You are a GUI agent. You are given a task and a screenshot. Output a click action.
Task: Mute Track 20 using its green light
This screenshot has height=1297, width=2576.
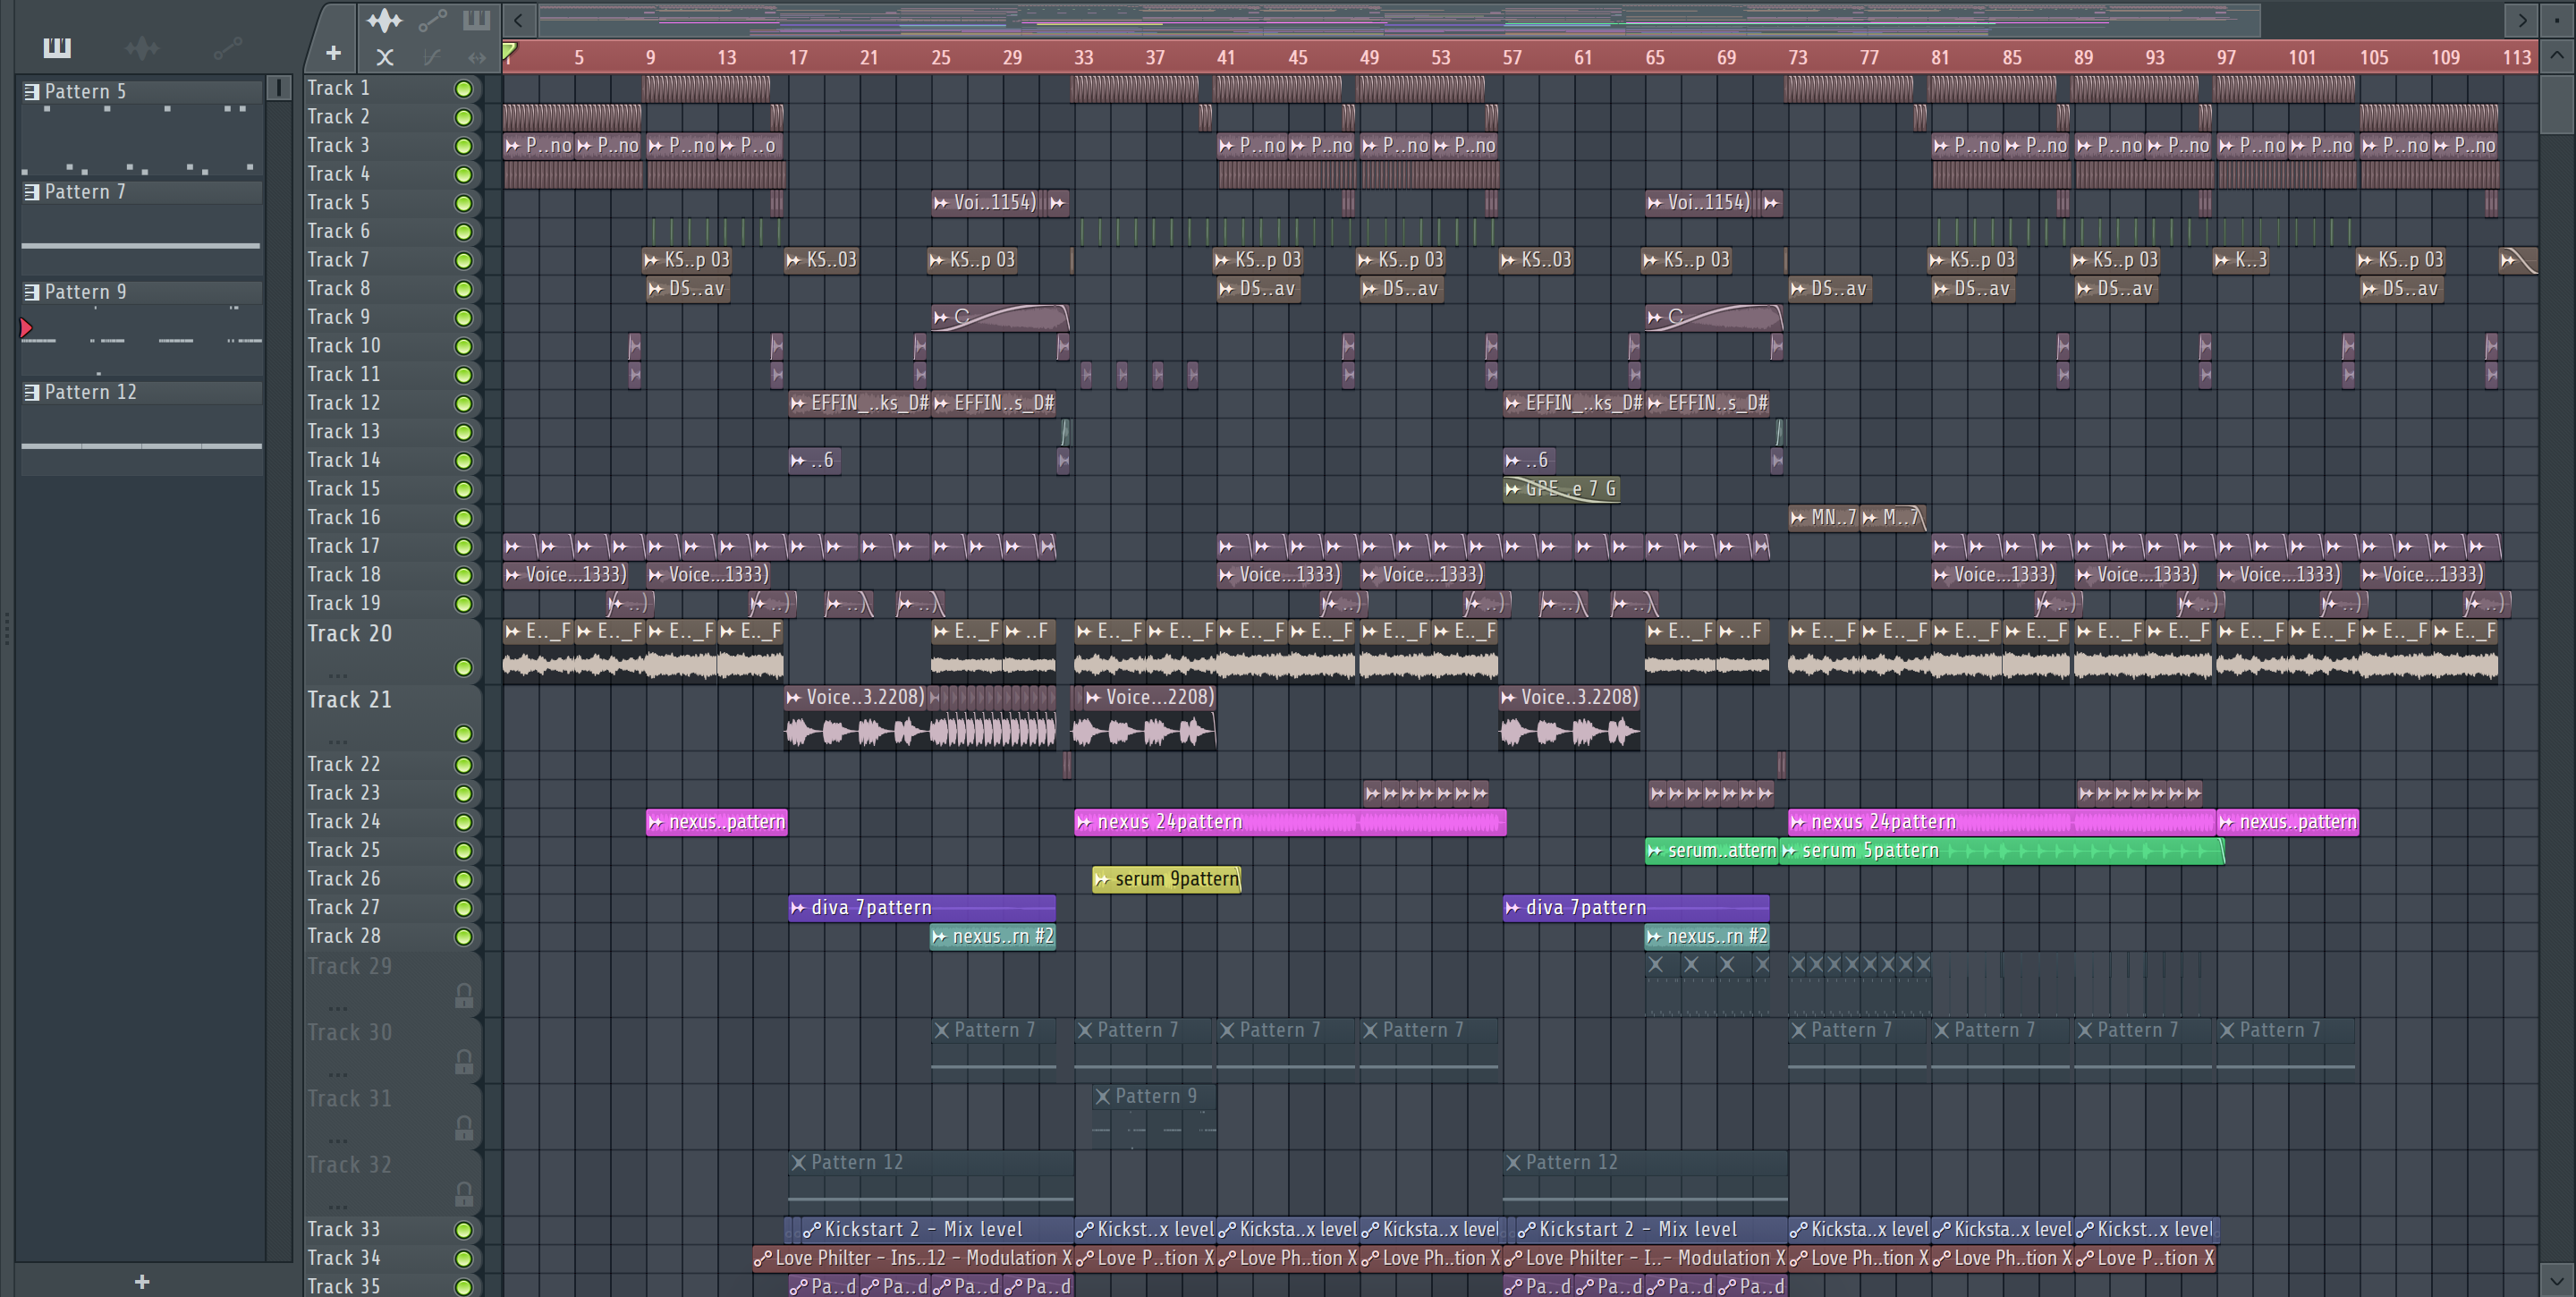pos(464,667)
